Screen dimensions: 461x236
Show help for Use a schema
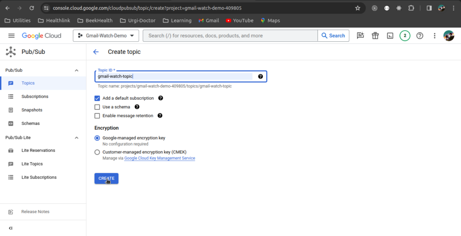point(137,107)
